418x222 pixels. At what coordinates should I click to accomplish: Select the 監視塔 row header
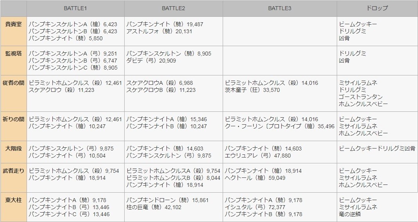(14, 54)
